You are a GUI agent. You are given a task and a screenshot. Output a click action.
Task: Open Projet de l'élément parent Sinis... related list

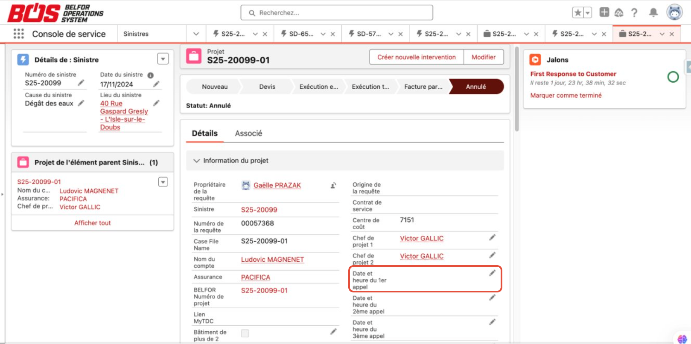point(96,162)
